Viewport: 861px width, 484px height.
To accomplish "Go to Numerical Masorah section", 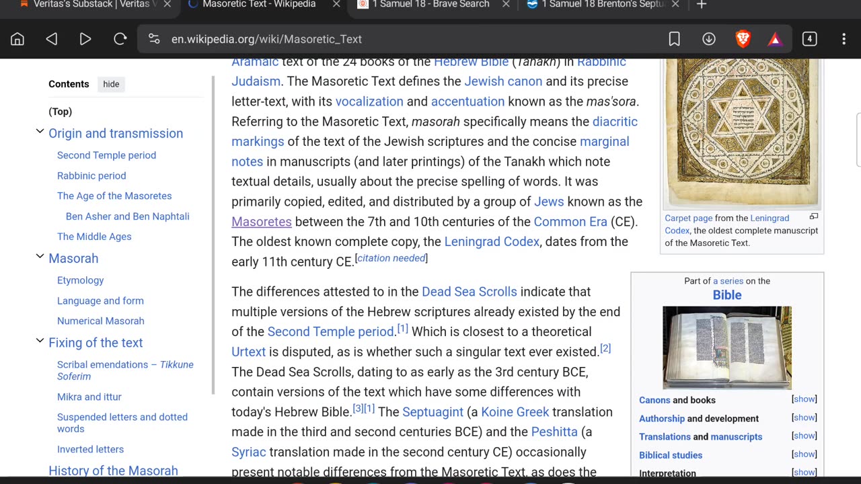I will (x=100, y=321).
